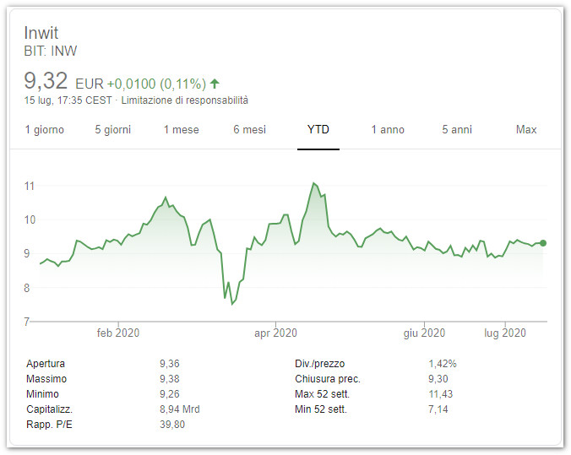Click the Inwit company title
Image resolution: width=571 pixels, height=455 pixels.
pyautogui.click(x=41, y=33)
